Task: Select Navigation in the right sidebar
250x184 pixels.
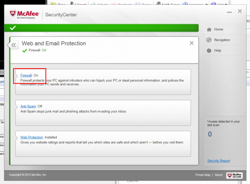Action: coord(222,40)
